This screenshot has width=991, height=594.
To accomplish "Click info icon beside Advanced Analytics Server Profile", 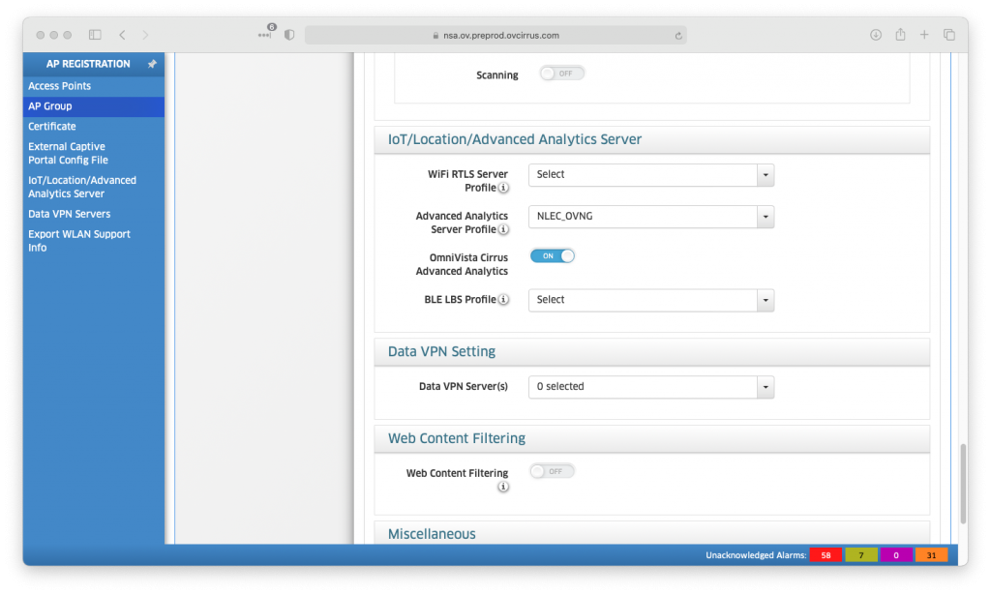I will [504, 229].
